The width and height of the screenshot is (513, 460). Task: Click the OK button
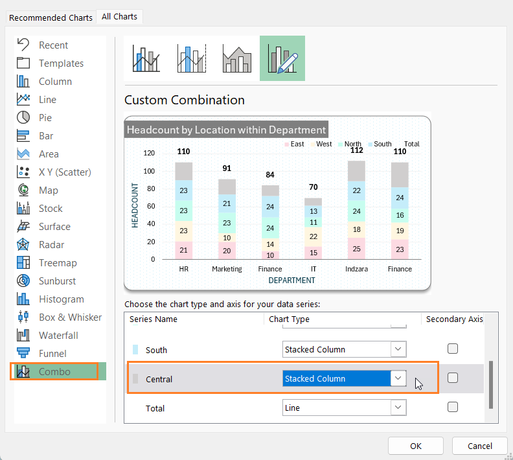416,446
